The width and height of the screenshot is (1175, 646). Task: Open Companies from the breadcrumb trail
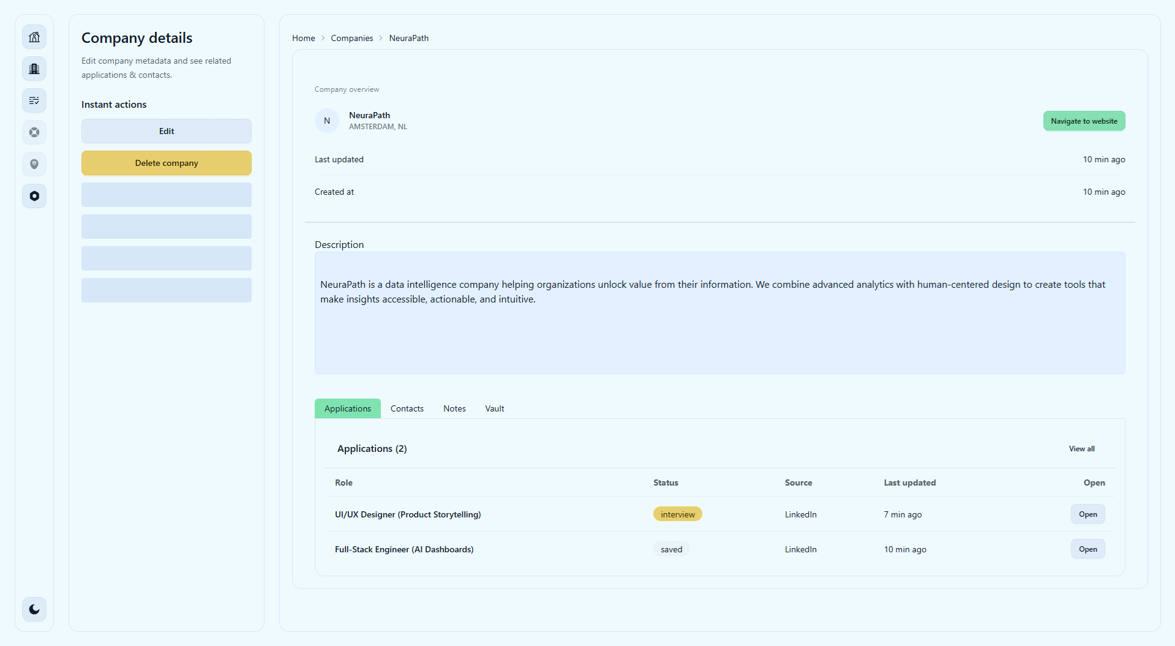coord(351,38)
